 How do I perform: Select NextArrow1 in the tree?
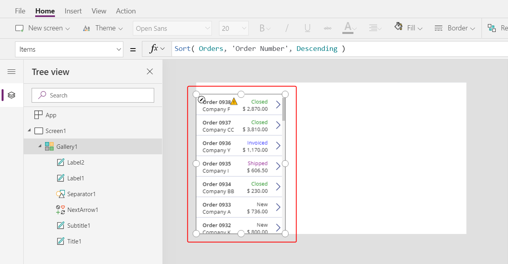coord(83,210)
